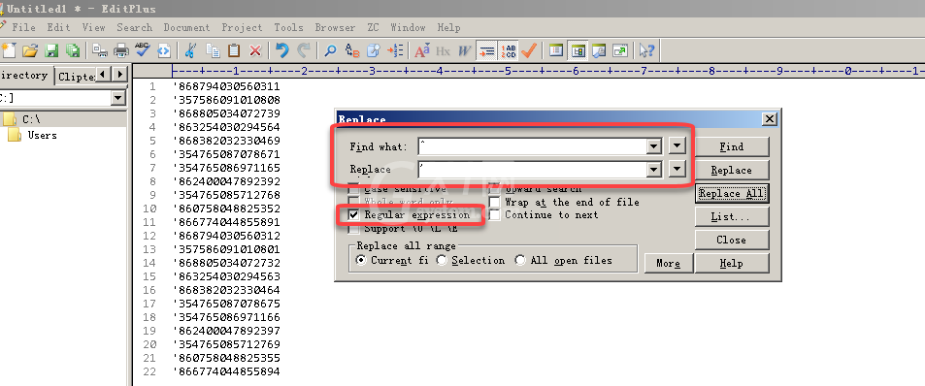Click the Print Preview icon
This screenshot has width=925, height=386.
pos(100,50)
